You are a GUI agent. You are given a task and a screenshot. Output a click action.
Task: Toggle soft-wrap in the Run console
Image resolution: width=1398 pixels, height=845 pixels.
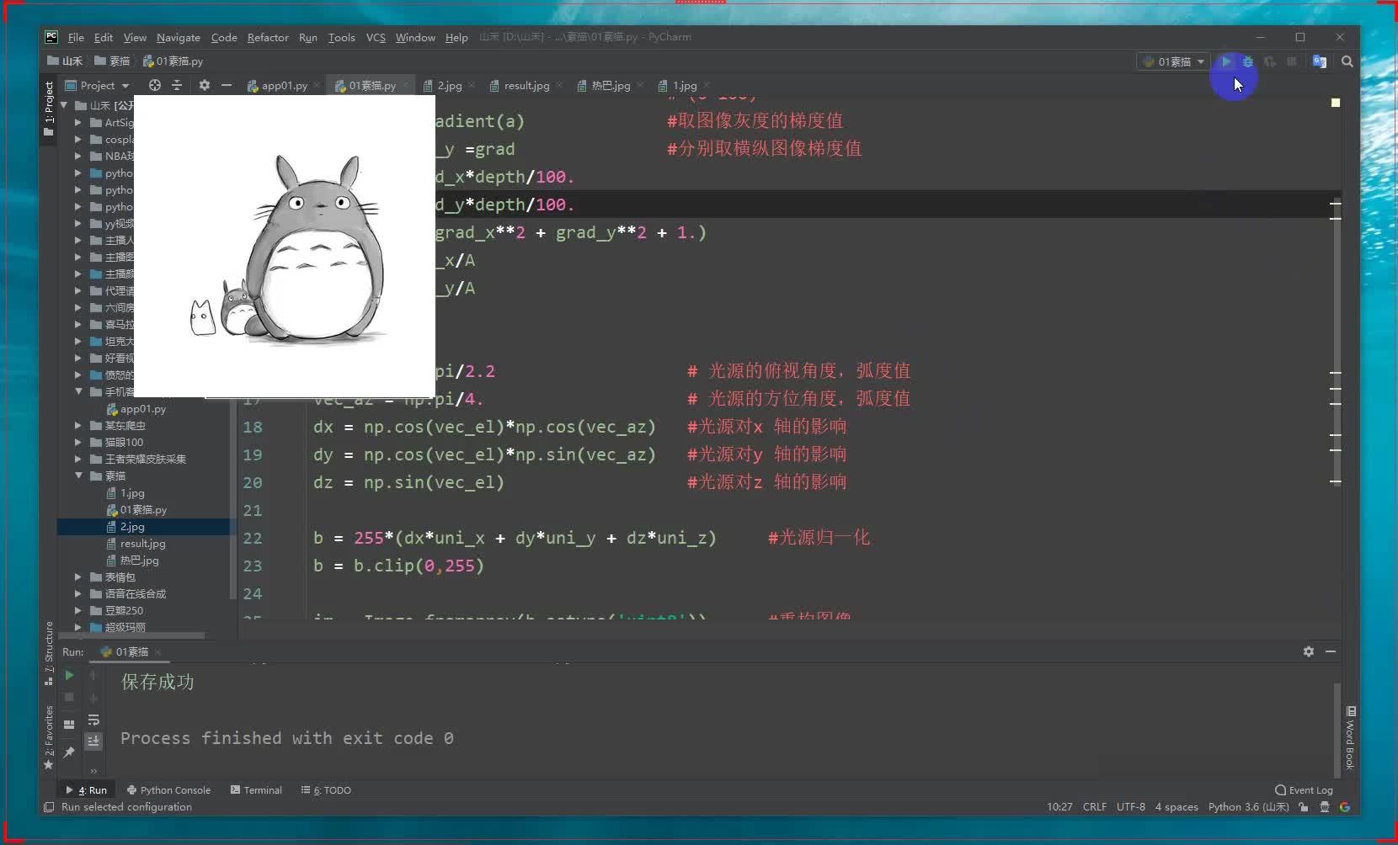pyautogui.click(x=94, y=720)
